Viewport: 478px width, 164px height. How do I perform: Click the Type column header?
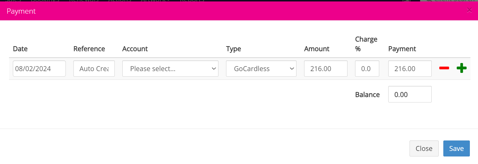pos(234,49)
